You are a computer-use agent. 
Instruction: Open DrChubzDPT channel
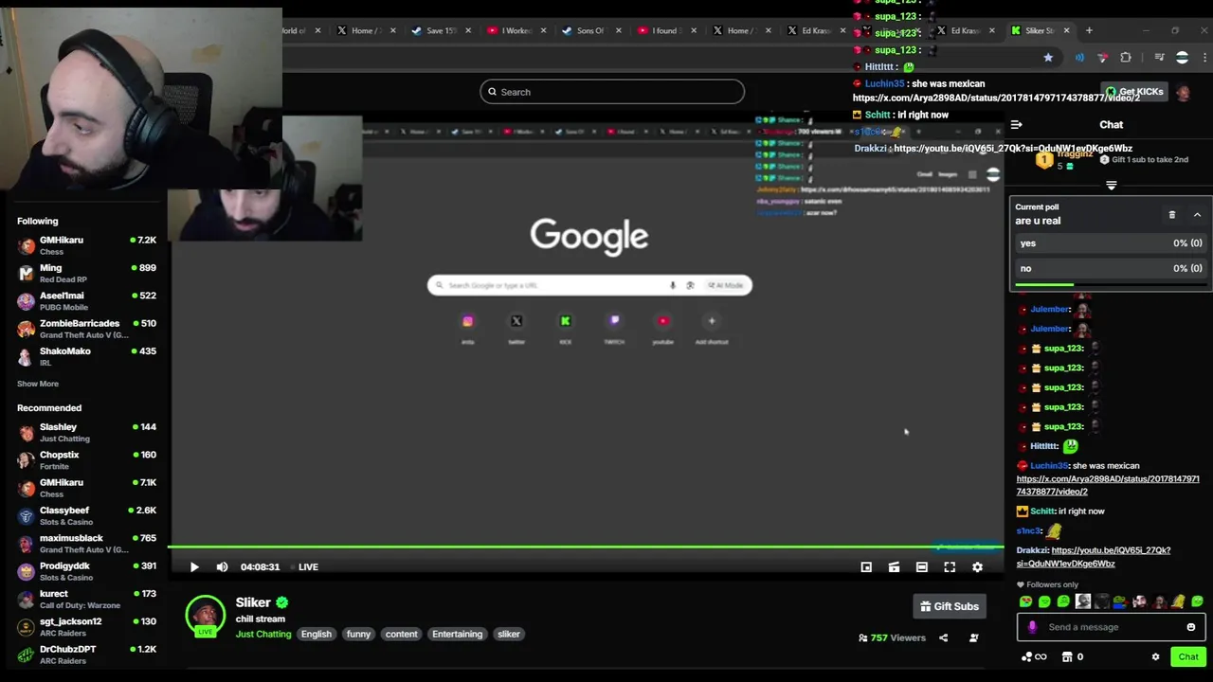(87, 655)
